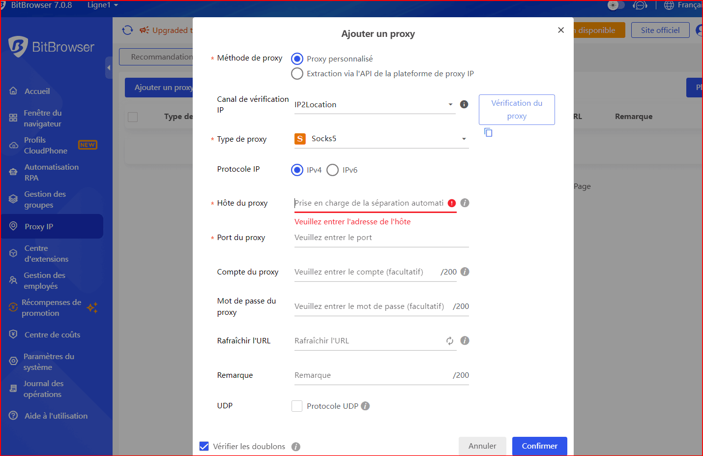Click the refresh icon in Rafraîchir l'URL field
This screenshot has width=703, height=456.
(x=449, y=341)
